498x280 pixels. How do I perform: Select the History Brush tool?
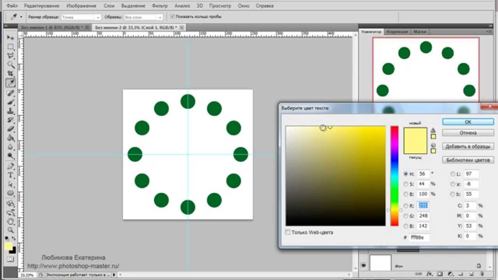11,120
